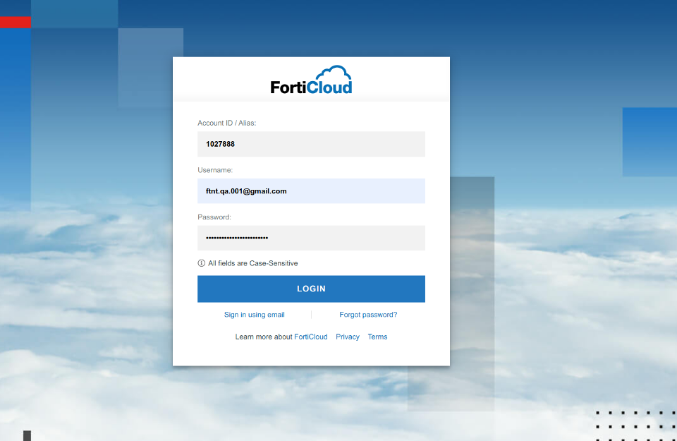Select the Username field showing ftnt.qa.001@gmail.com
Viewport: 677px width, 441px height.
pyautogui.click(x=311, y=191)
